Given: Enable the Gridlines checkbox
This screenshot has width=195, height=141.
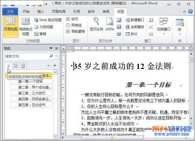Looking at the screenshot, I should pos(74,25).
